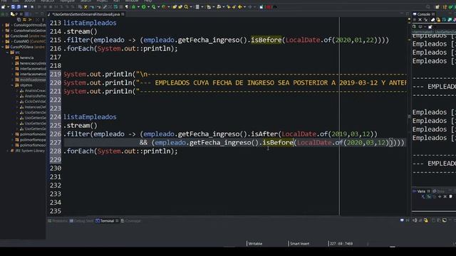Click overview ruler marker at top
Viewport: 456px width, 256px height.
409,19
